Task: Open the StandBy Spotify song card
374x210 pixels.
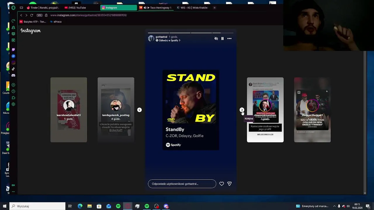Action: point(191,110)
